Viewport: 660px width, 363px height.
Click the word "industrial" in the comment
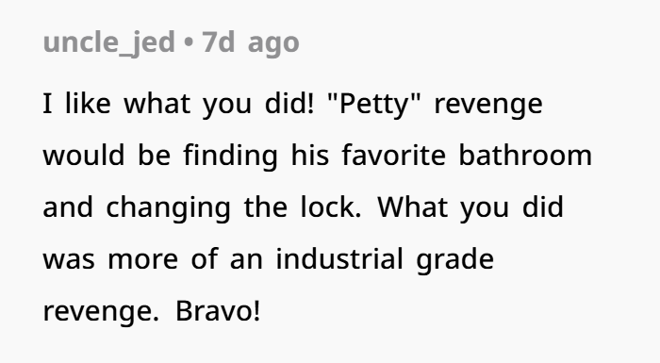pos(339,258)
